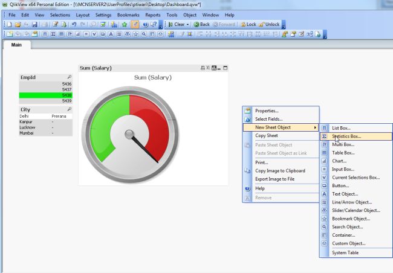Click Create Button Object icon in design toolbar

[x=103, y=34]
